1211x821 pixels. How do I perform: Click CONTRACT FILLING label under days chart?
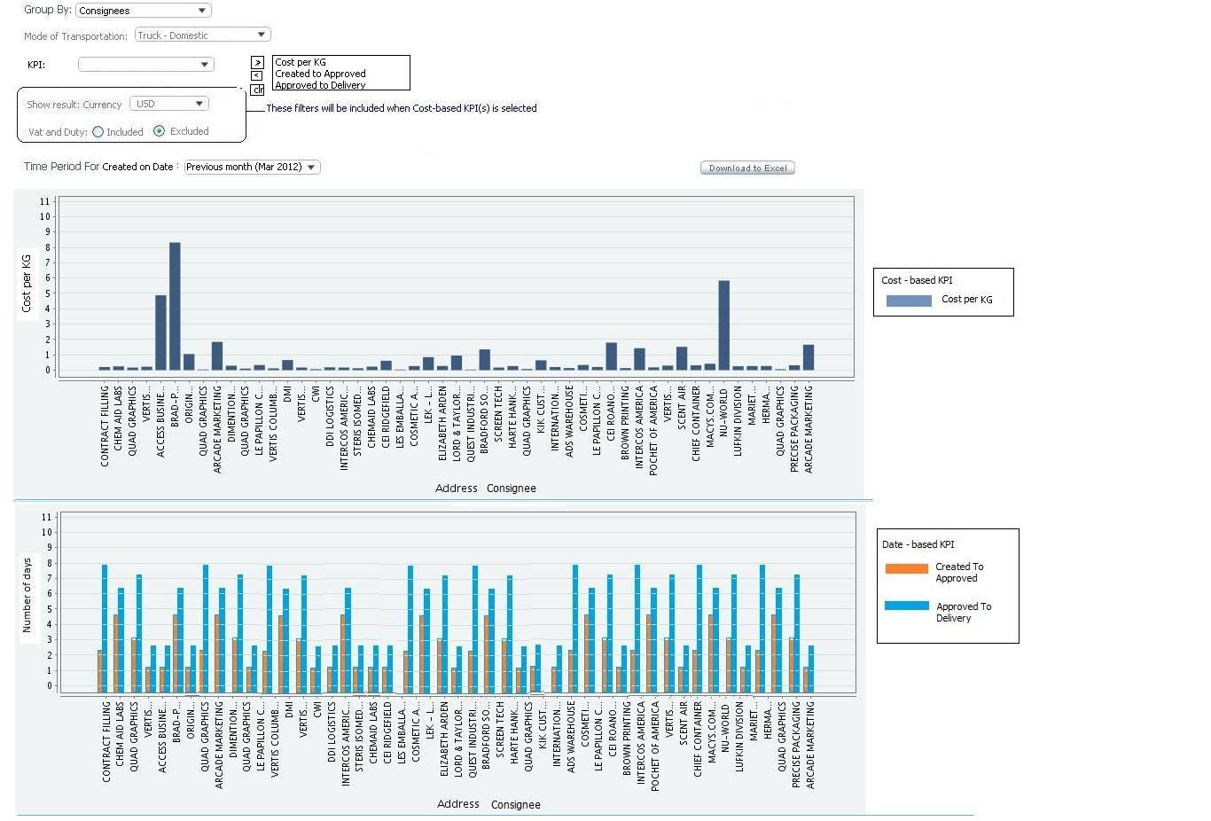coord(106,741)
